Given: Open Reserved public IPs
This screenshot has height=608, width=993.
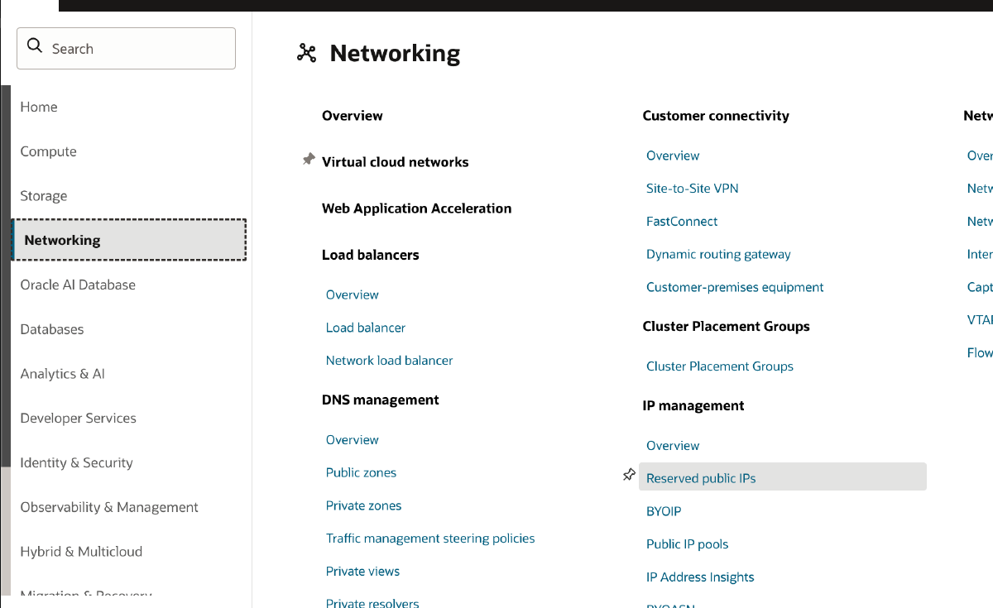Looking at the screenshot, I should (x=783, y=477).
